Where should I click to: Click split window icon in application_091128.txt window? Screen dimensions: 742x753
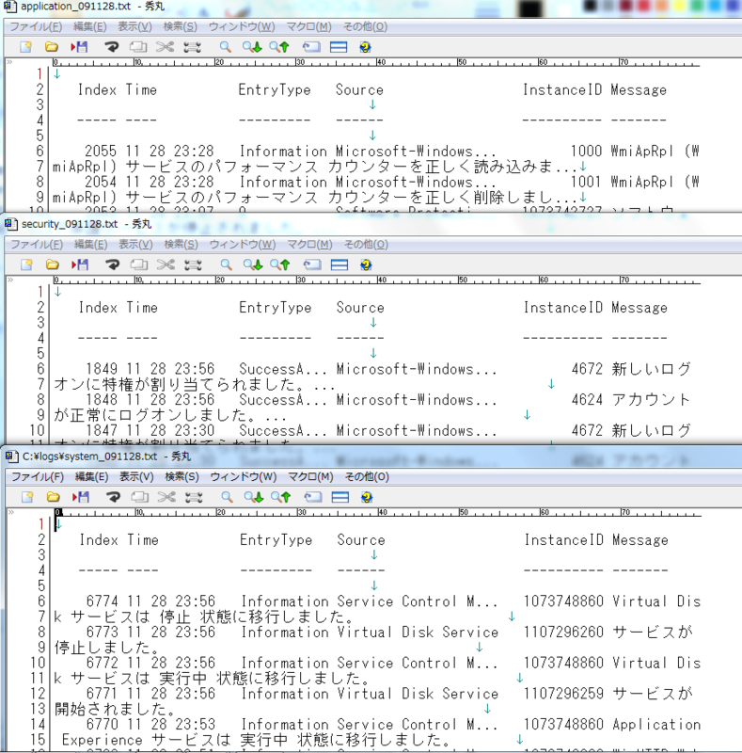339,47
